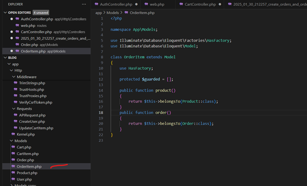Switch to the web.php tab
307x186 pixels.
[157, 4]
